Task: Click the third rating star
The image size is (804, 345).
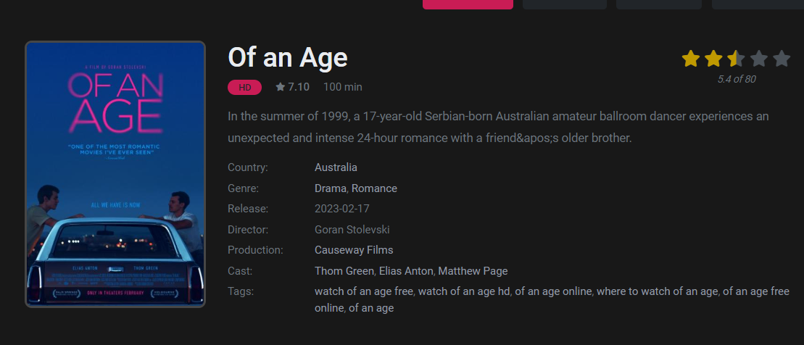Action: (736, 59)
